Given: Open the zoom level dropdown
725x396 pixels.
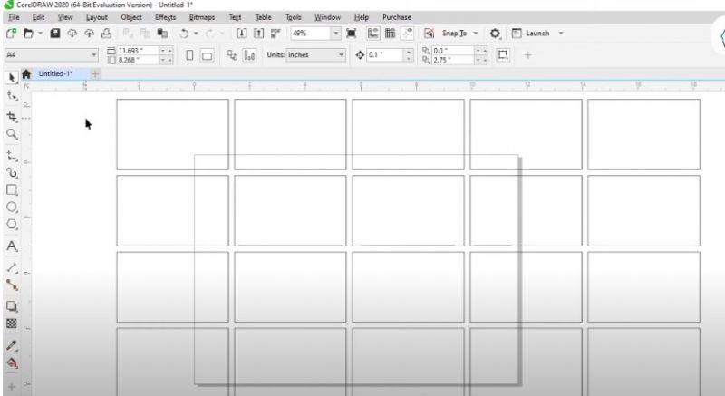Looking at the screenshot, I should click(336, 34).
